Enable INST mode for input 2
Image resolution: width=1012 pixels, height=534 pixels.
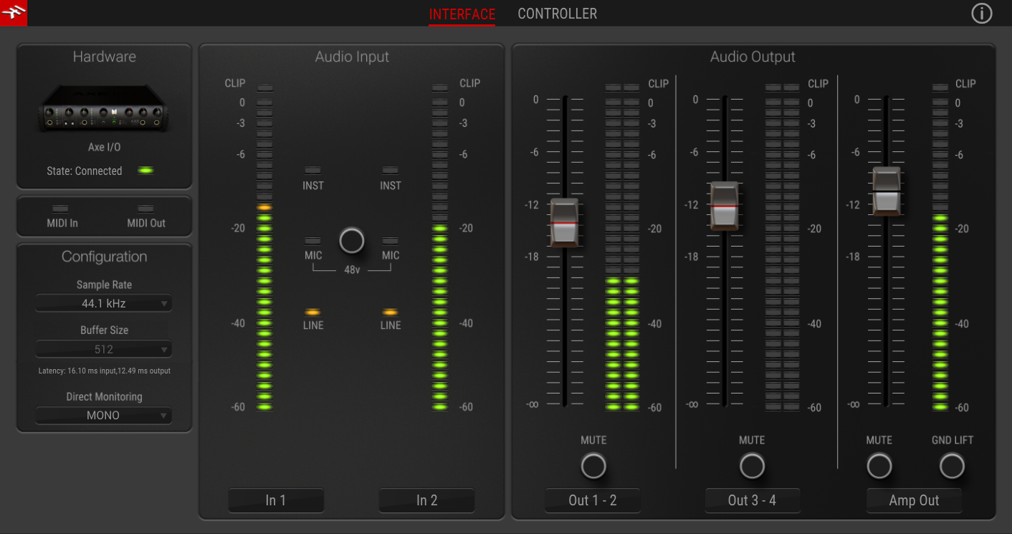coord(390,171)
